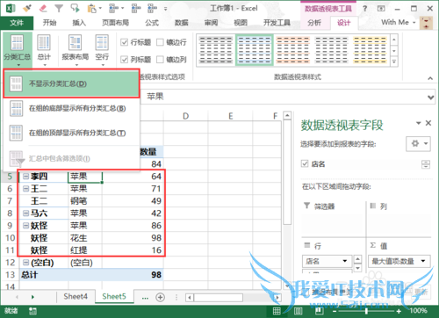Choose 在组的顶部显示所有分类汇总(T)
The image size is (439, 318).
point(71,133)
